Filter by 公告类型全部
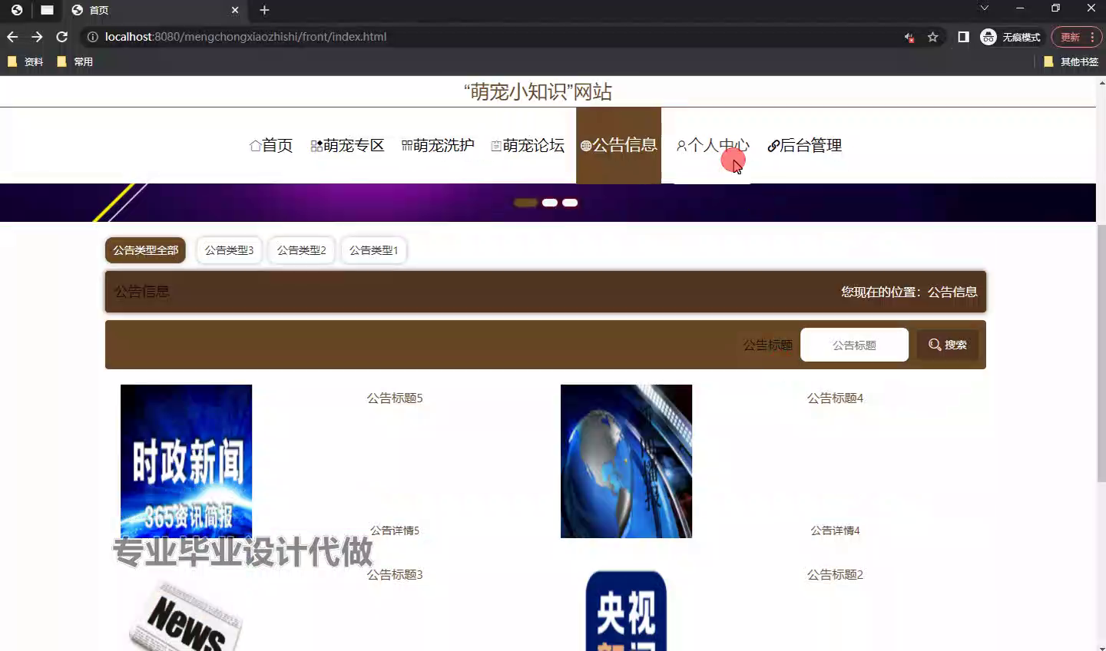Image resolution: width=1106 pixels, height=651 pixels. 145,250
